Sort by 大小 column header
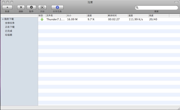 tap(77, 15)
